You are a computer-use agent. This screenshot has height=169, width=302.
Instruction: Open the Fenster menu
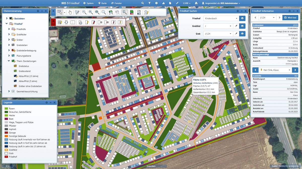point(116,3)
